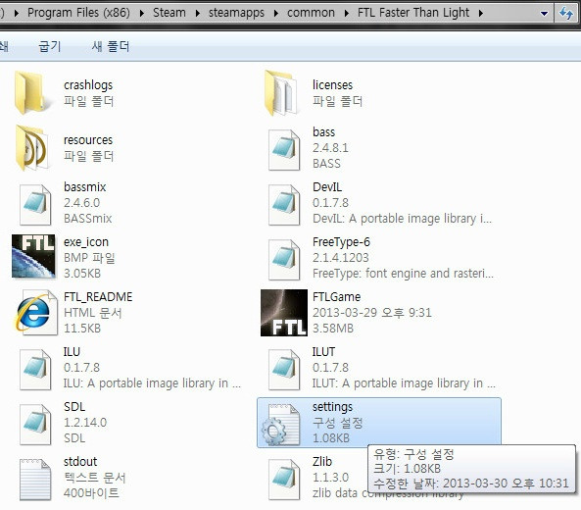
Task: Expand the arrow after Program Files (x86)
Action: (141, 14)
